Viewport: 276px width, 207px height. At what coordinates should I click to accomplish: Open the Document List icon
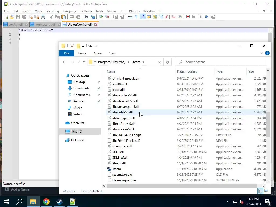[161, 17]
